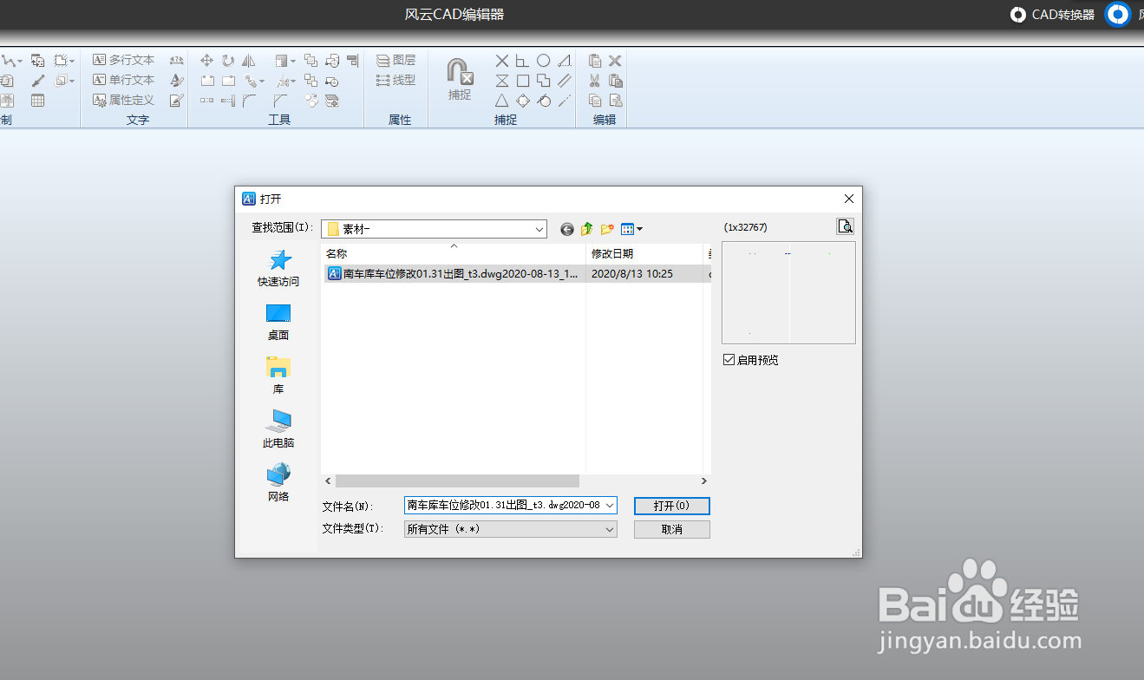Click the Rotate tool icon
The width and height of the screenshot is (1144, 680).
[x=227, y=61]
